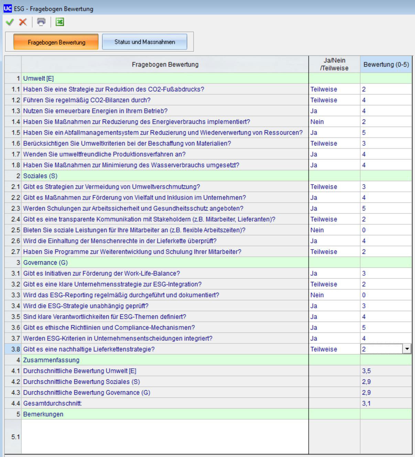Select the row 3.8 number header

tap(13, 349)
